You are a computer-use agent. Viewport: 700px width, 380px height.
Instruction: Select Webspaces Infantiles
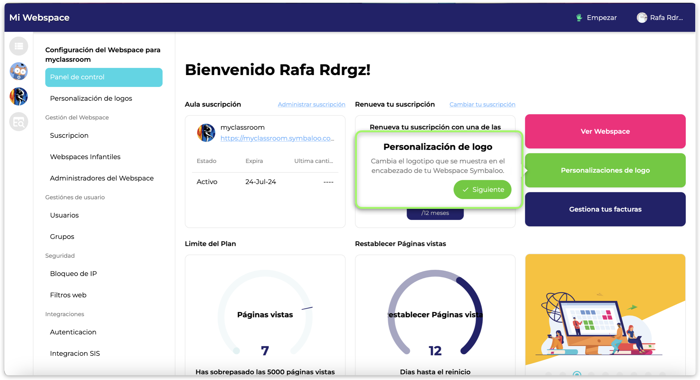(85, 157)
